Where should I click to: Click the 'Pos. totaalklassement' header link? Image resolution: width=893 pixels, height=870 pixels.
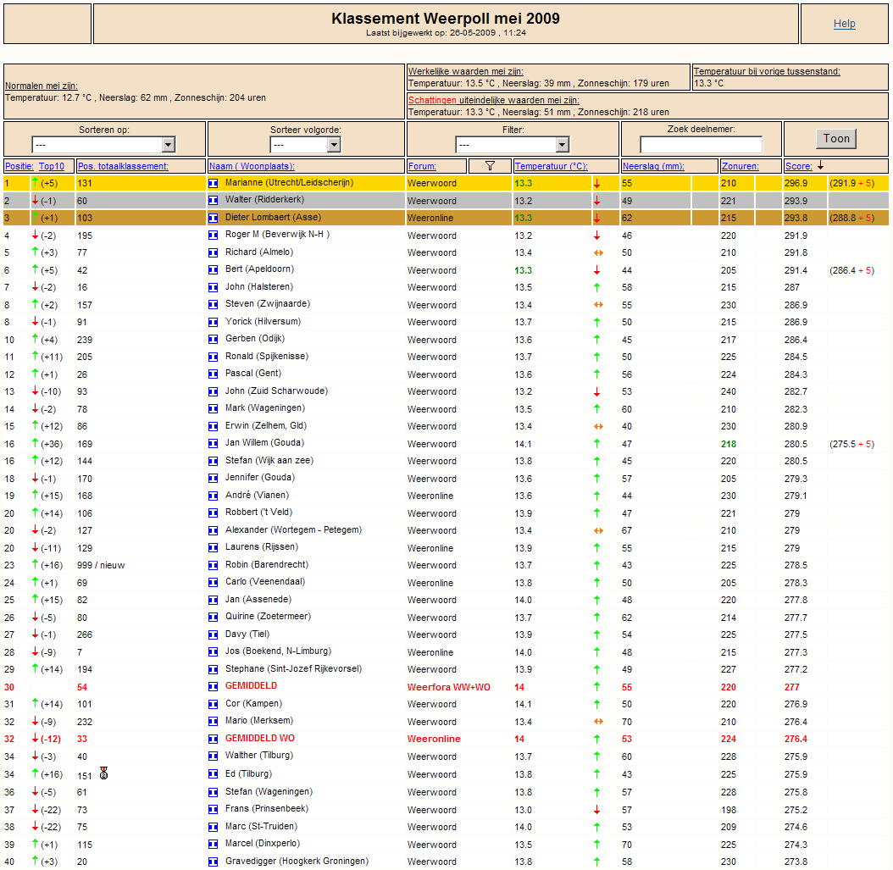tap(123, 166)
